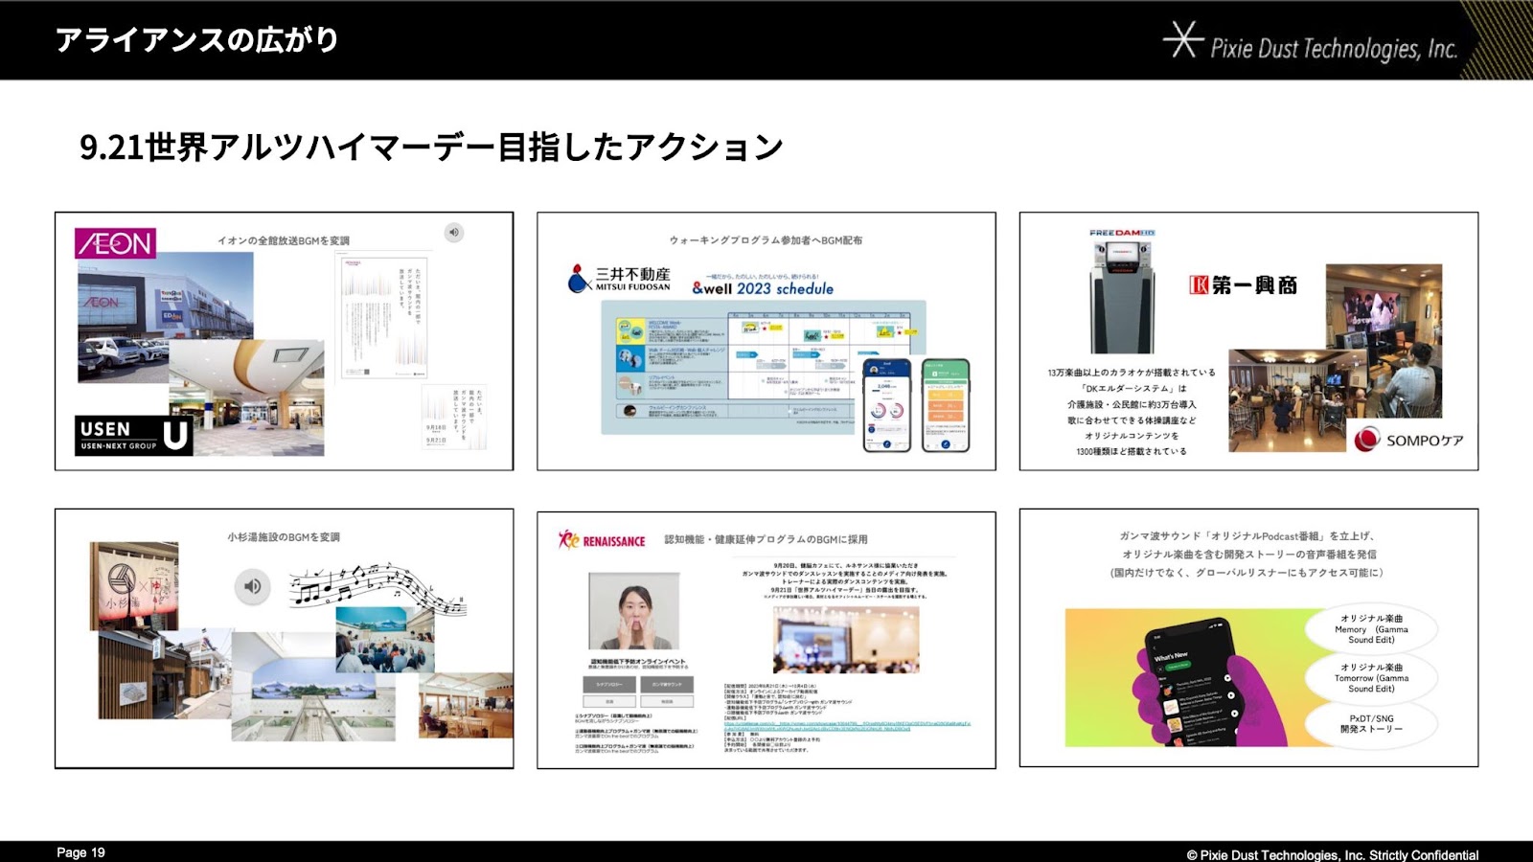Click the SOMPOケア logo
This screenshot has width=1533, height=862.
click(x=1409, y=440)
